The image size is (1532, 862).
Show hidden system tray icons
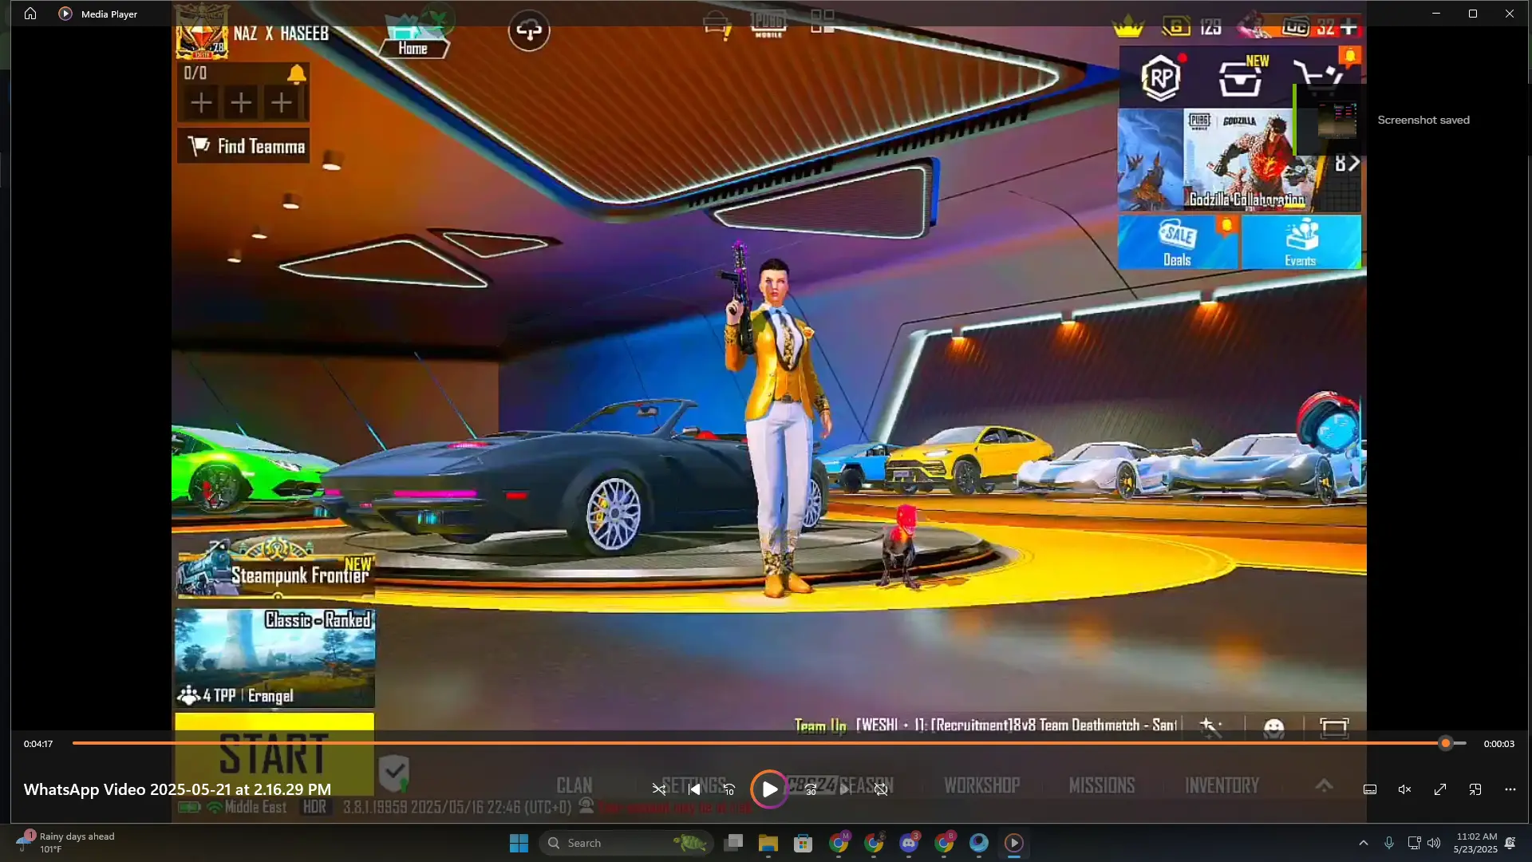[x=1364, y=843]
